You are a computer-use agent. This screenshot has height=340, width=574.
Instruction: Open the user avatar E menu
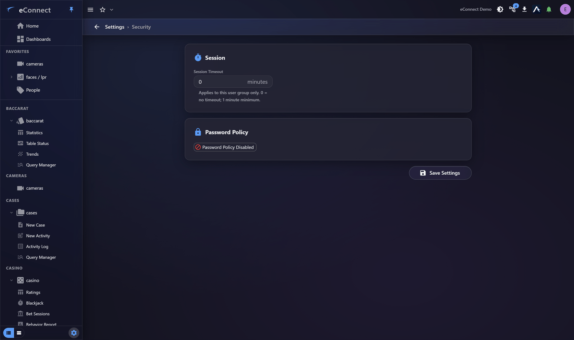coord(565,9)
